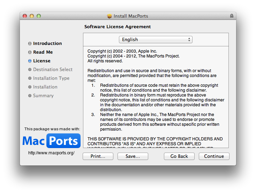The width and height of the screenshot is (256, 193).
Task: Zoom the installer with green button
Action: point(39,16)
